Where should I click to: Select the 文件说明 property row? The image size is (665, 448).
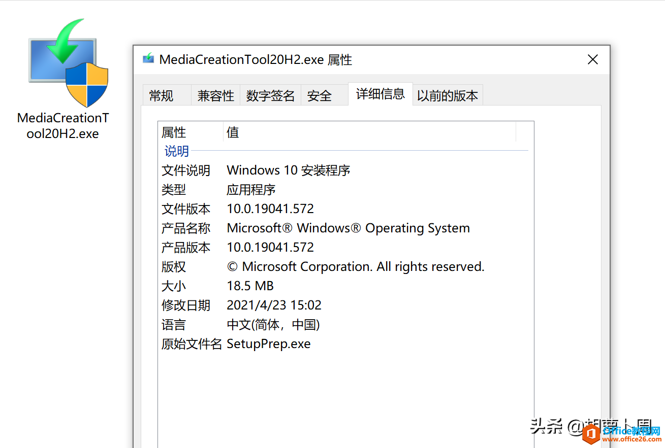tap(186, 170)
